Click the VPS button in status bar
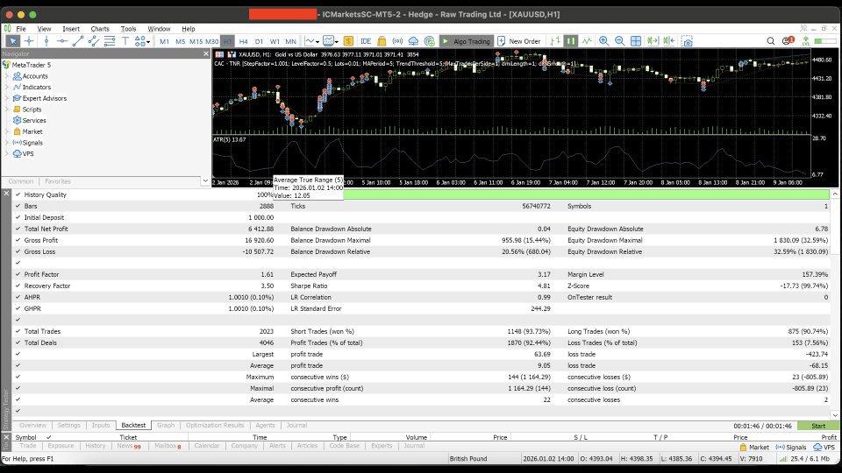 824,448
